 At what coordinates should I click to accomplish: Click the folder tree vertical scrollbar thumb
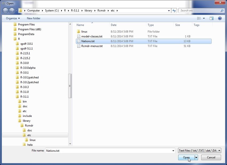click(x=70, y=86)
